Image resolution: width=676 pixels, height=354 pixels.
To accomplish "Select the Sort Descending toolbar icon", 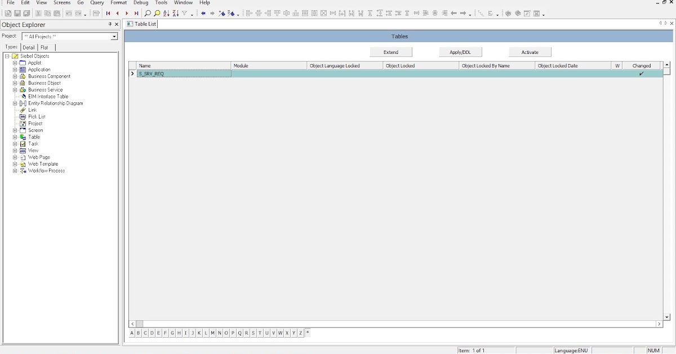I will pos(176,13).
